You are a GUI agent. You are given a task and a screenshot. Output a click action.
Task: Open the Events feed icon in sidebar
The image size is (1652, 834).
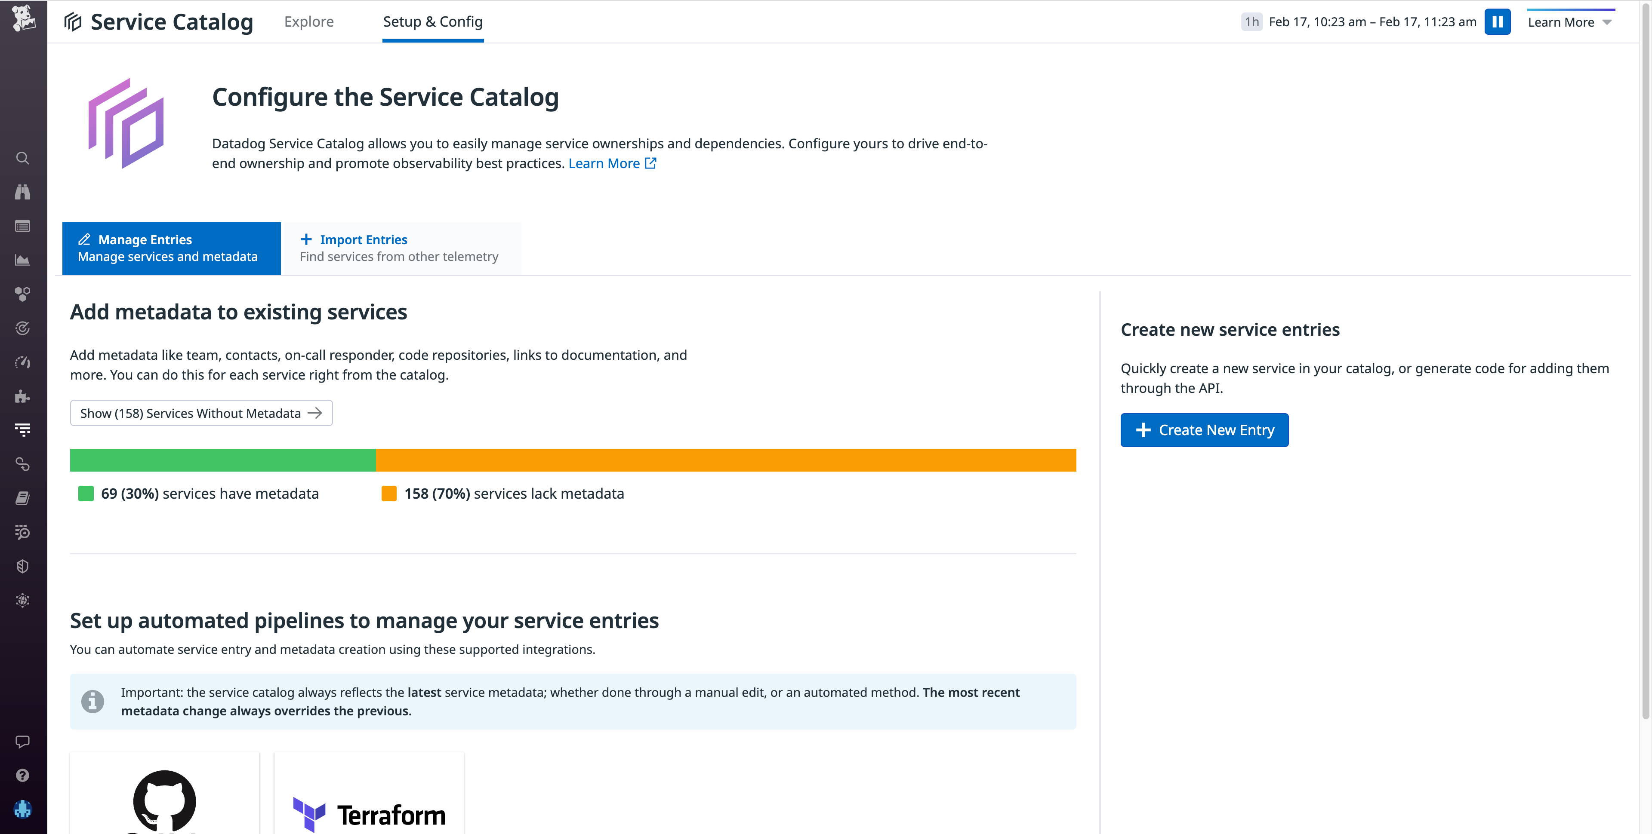(23, 226)
